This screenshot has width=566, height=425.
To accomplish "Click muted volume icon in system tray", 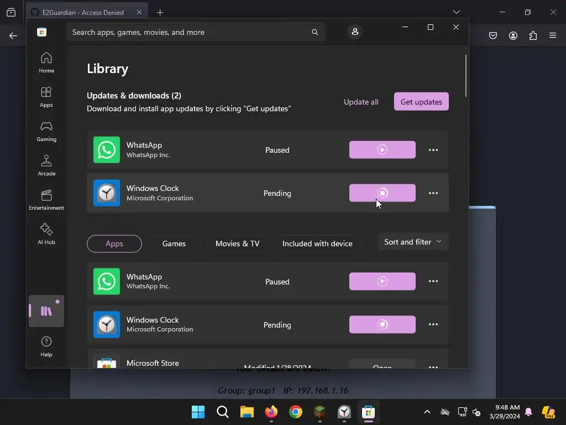I will 476,412.
